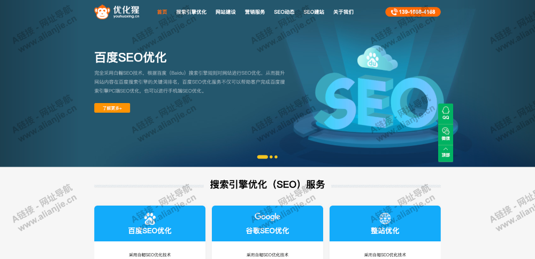Switch to the second carousel slide dot
This screenshot has height=259, width=535.
click(271, 157)
